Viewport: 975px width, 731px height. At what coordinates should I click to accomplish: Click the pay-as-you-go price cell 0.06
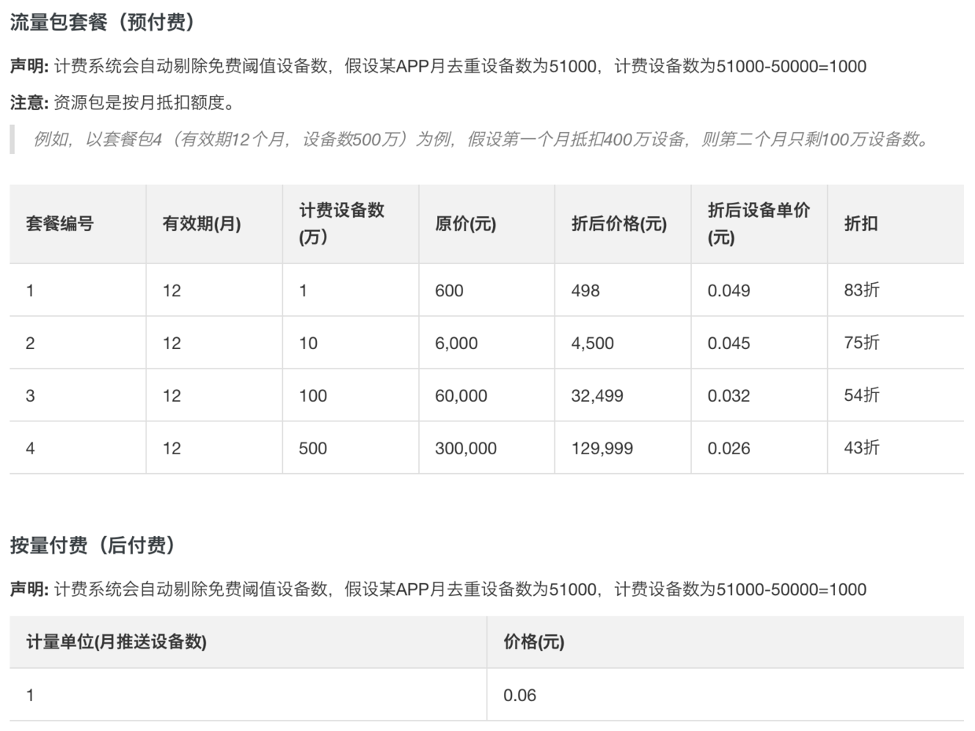726,695
